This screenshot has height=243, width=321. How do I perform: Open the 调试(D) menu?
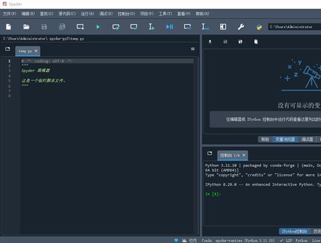point(106,13)
